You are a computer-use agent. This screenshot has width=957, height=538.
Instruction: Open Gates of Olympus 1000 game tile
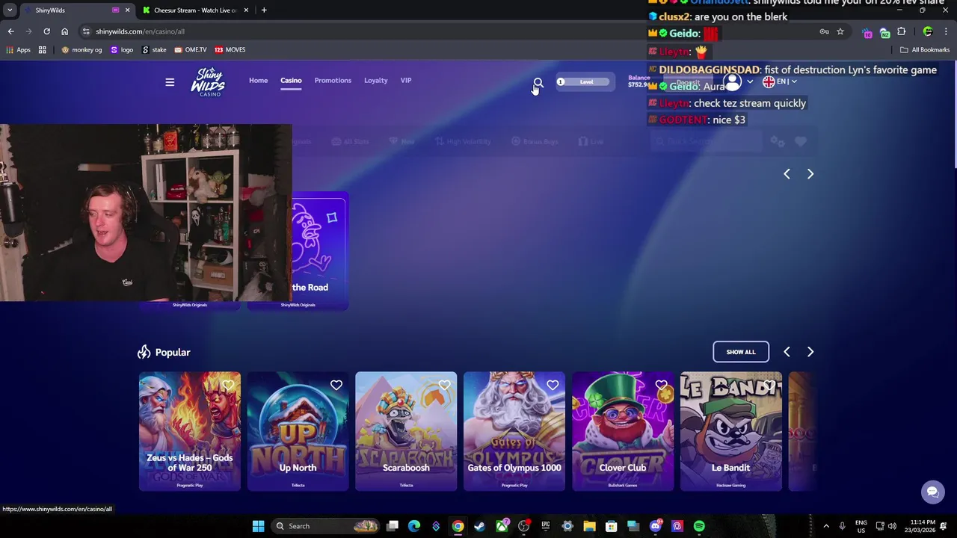[x=514, y=431]
